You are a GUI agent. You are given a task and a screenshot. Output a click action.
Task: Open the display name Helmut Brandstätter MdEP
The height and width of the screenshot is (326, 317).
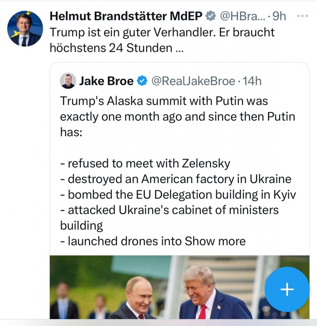click(x=126, y=16)
